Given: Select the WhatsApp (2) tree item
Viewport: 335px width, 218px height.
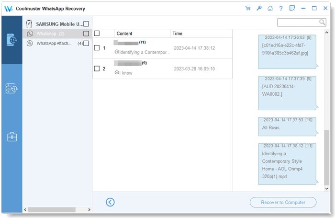Looking at the screenshot, I should click(50, 34).
